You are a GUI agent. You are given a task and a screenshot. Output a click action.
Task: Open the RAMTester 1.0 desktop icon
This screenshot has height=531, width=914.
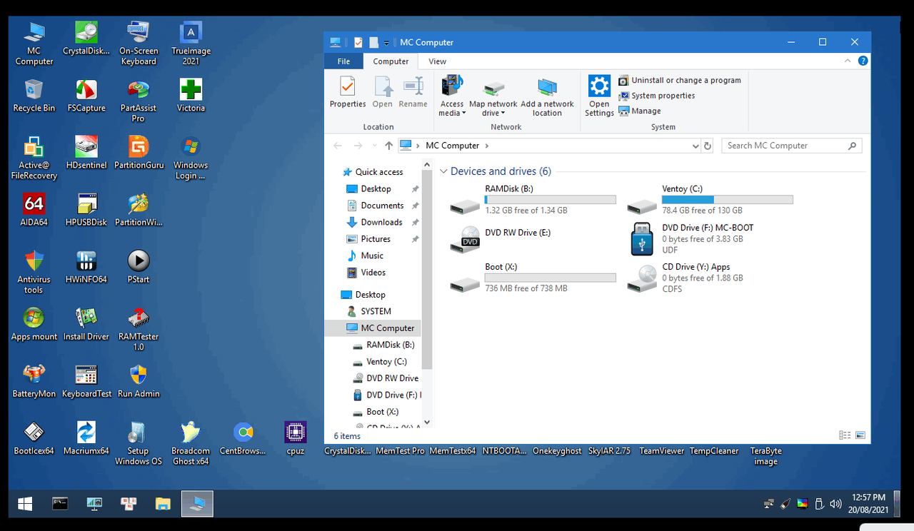tap(139, 328)
